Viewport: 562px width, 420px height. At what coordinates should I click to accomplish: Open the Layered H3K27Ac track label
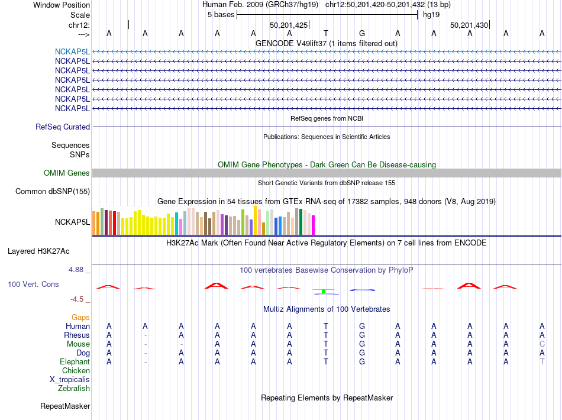(x=38, y=251)
